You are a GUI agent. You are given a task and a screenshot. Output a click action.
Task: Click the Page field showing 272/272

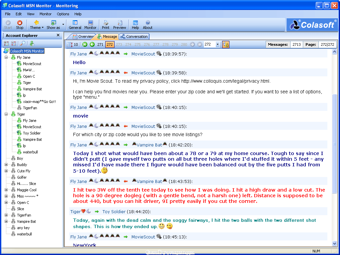click(x=327, y=44)
